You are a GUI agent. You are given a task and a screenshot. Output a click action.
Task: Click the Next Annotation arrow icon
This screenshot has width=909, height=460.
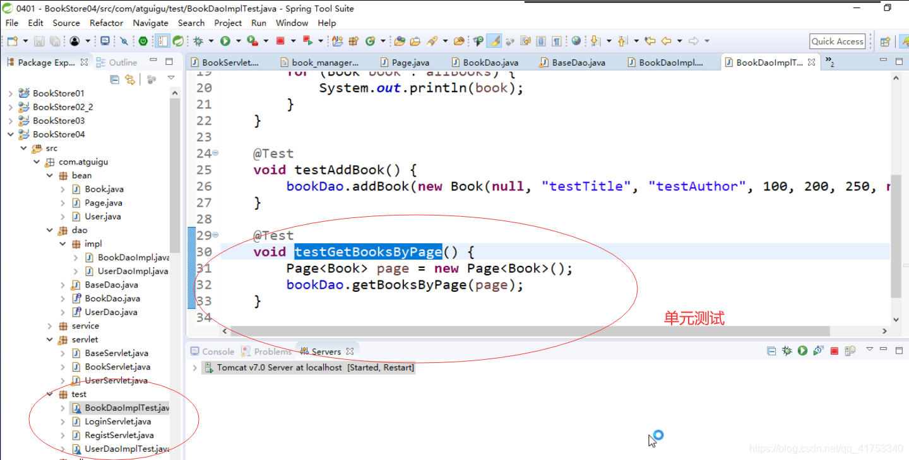click(x=595, y=41)
